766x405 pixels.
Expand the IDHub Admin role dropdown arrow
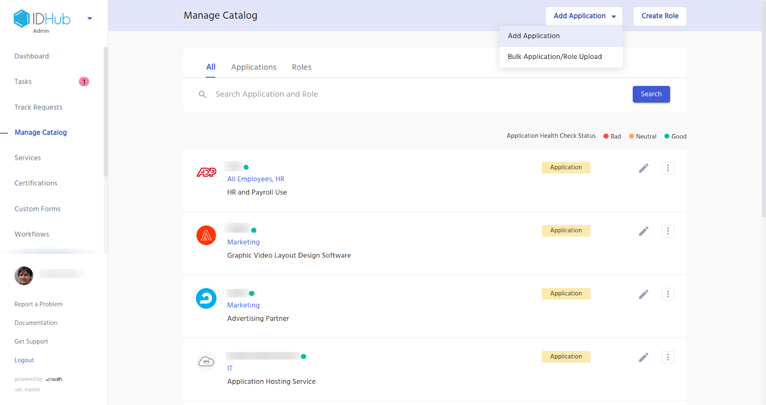[x=90, y=19]
